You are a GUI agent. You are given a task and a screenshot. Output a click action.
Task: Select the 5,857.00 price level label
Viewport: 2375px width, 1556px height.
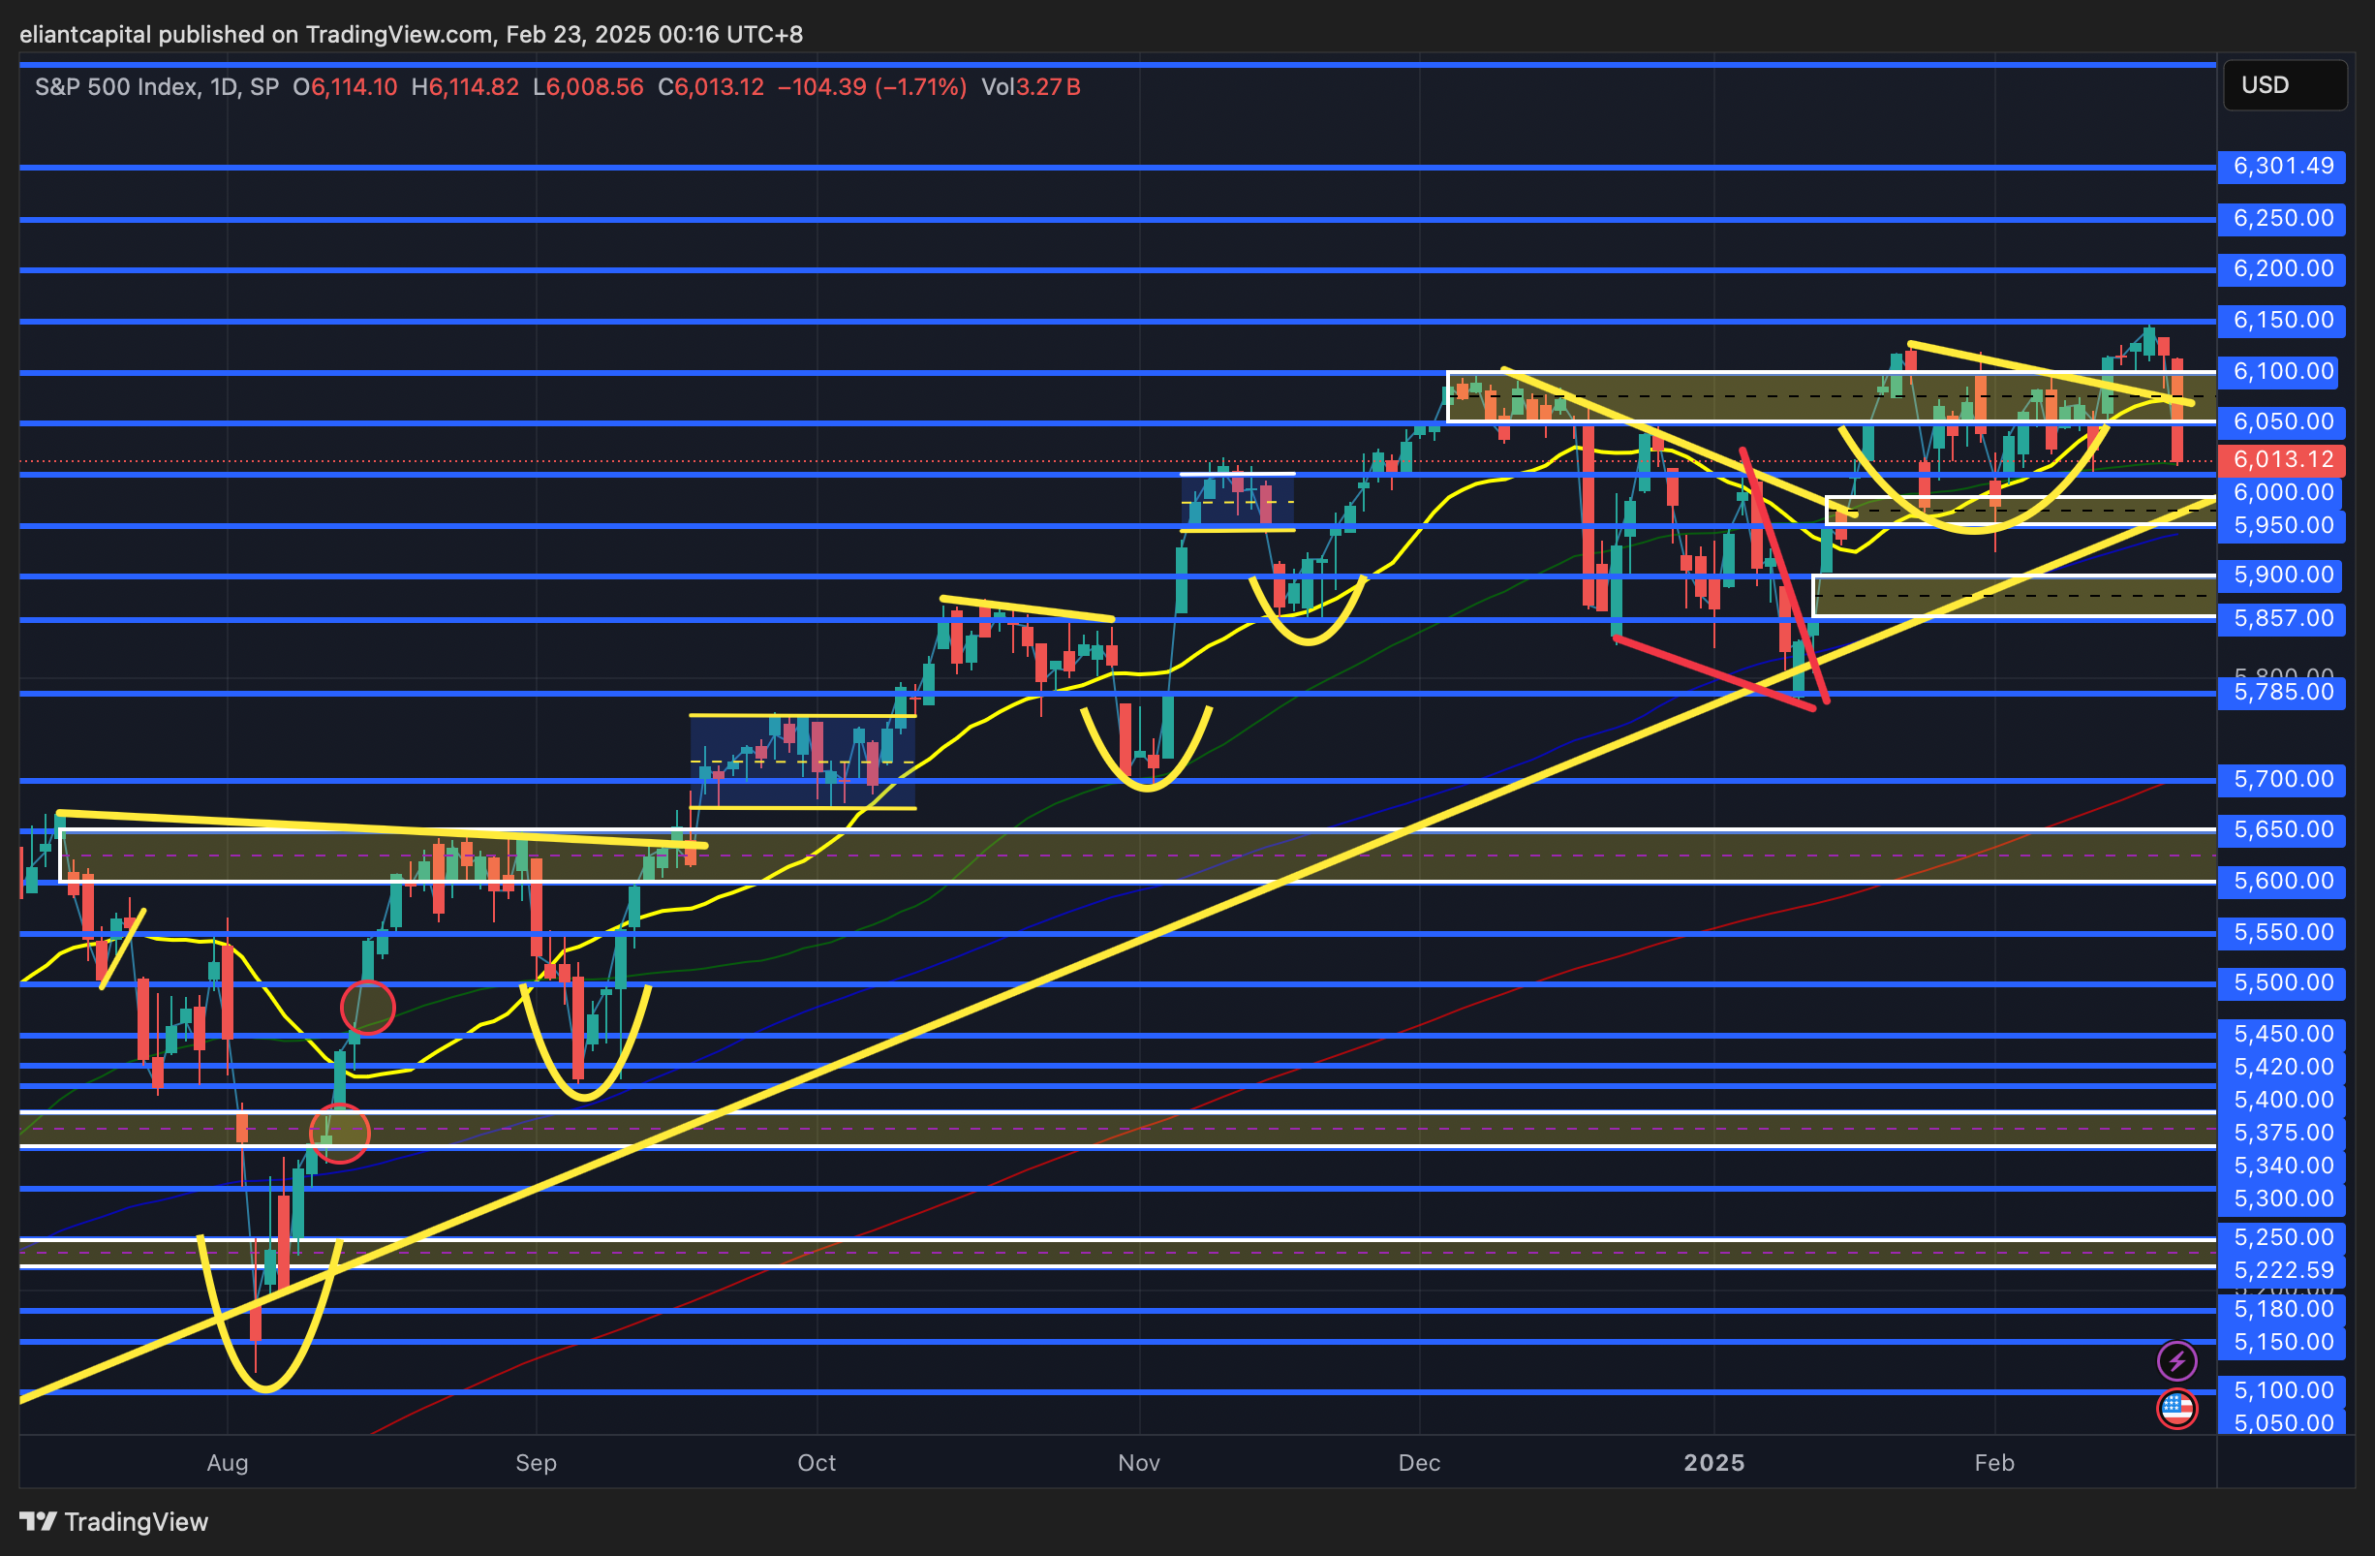[2282, 618]
